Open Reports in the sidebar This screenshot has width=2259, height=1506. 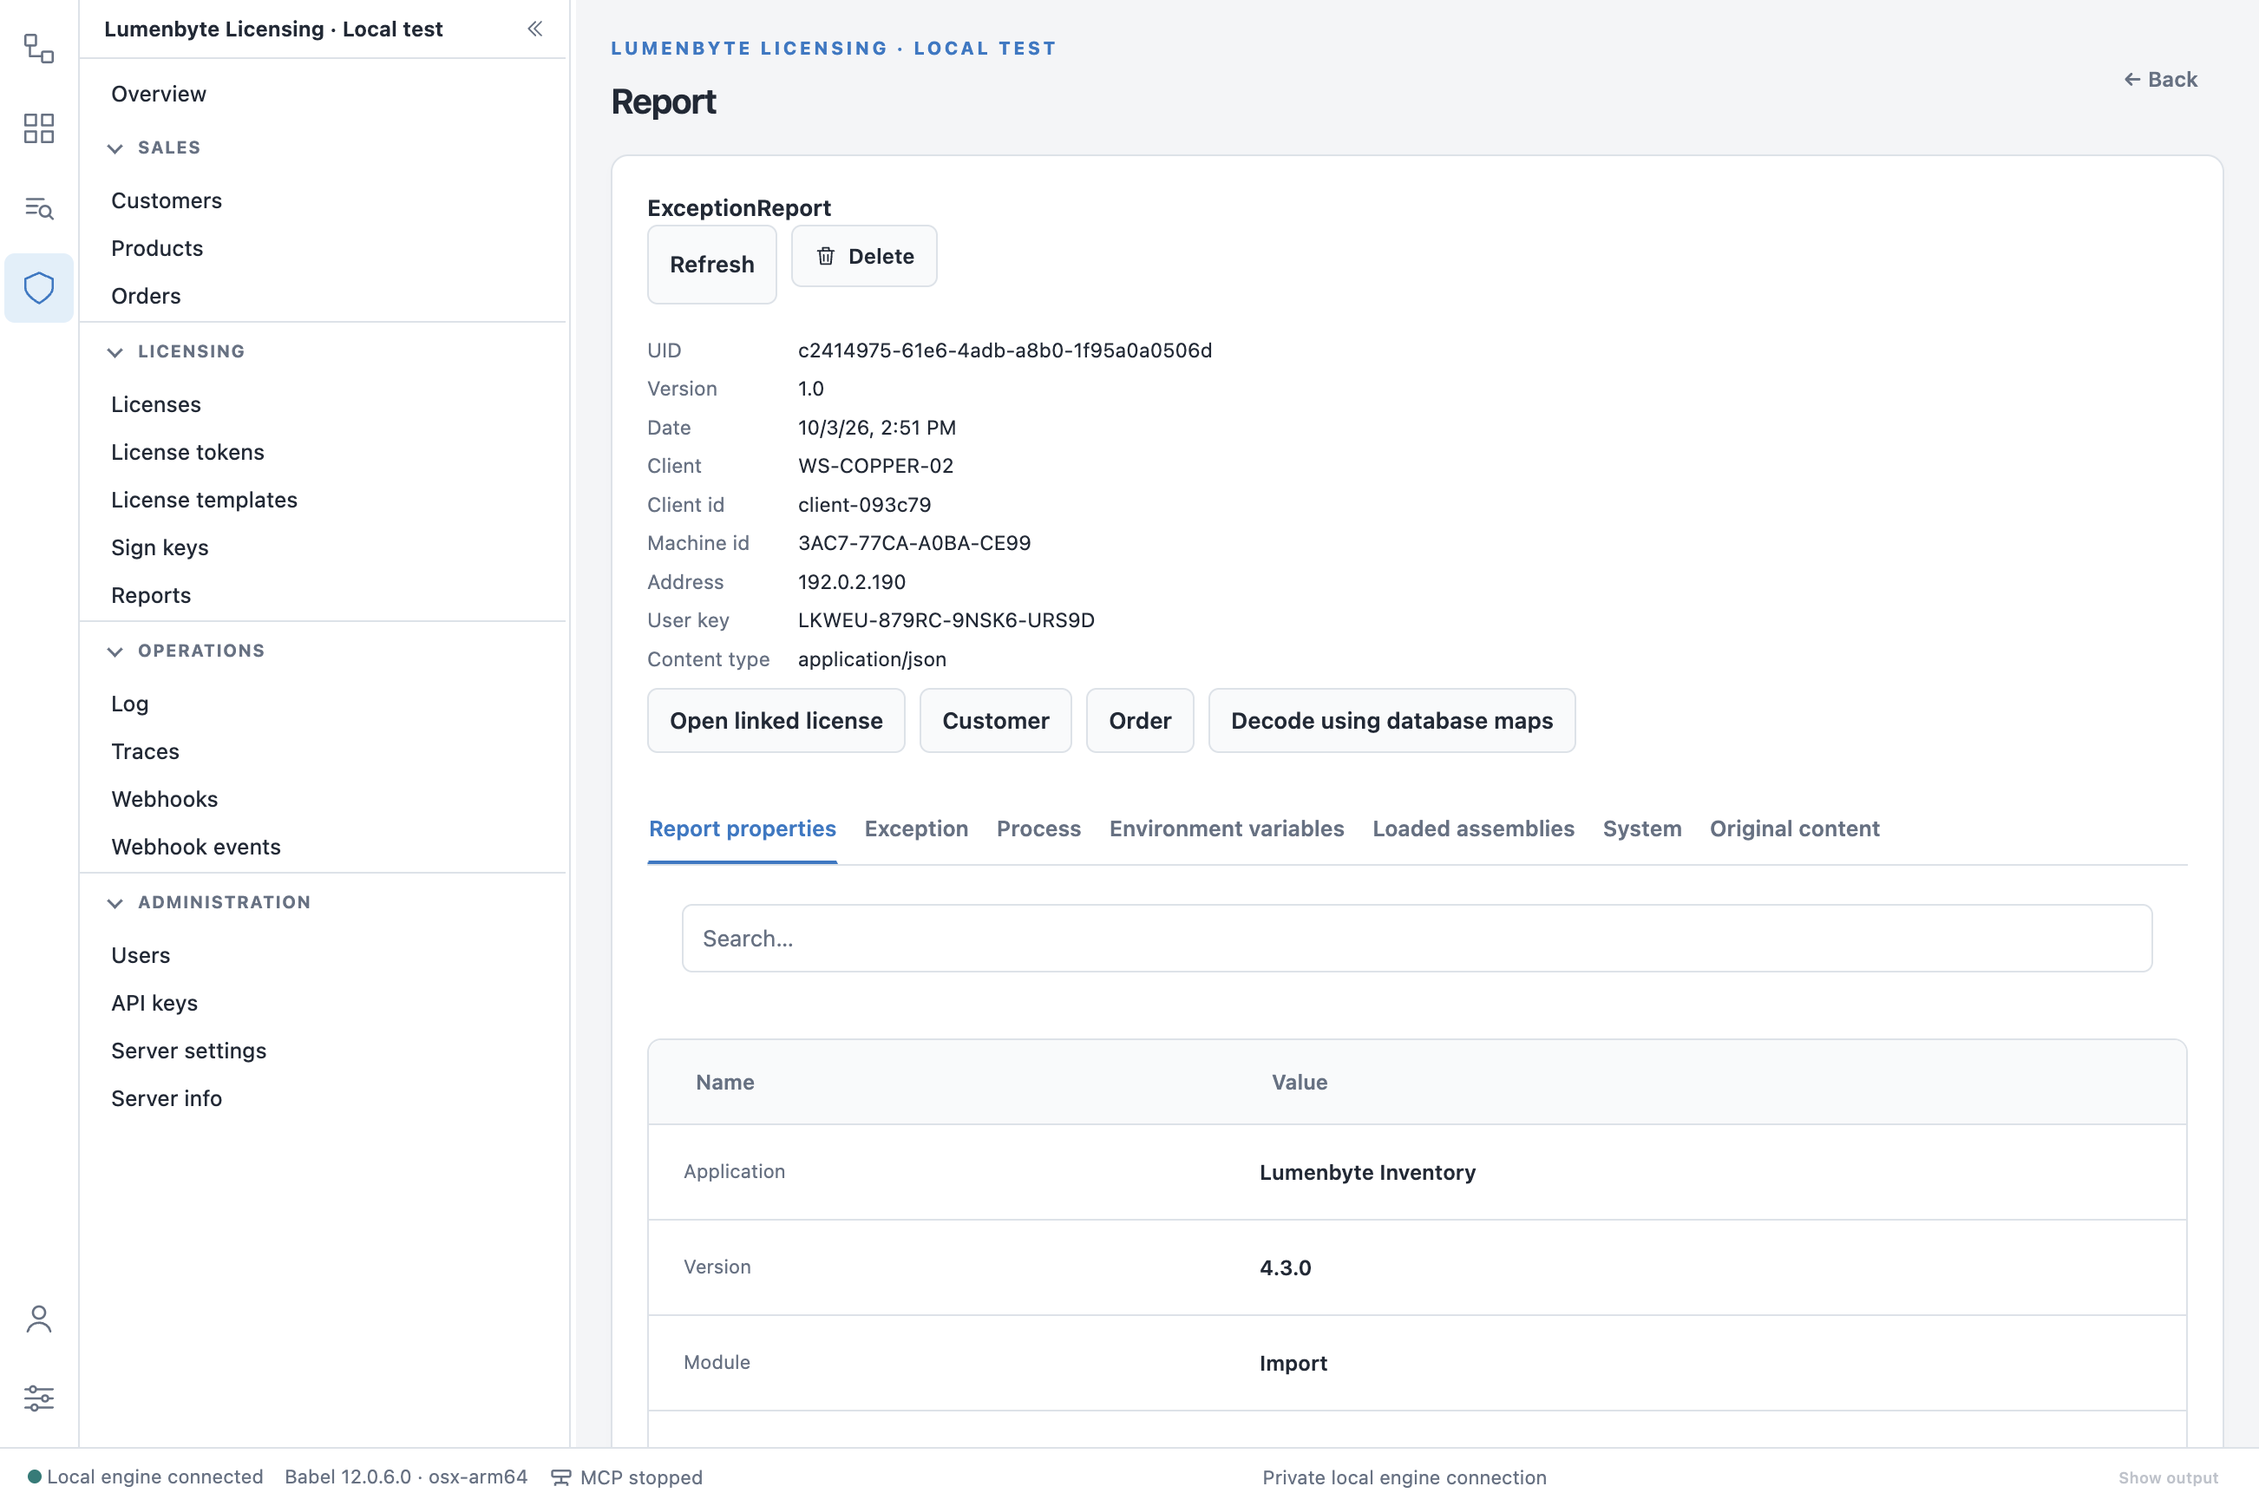click(151, 595)
